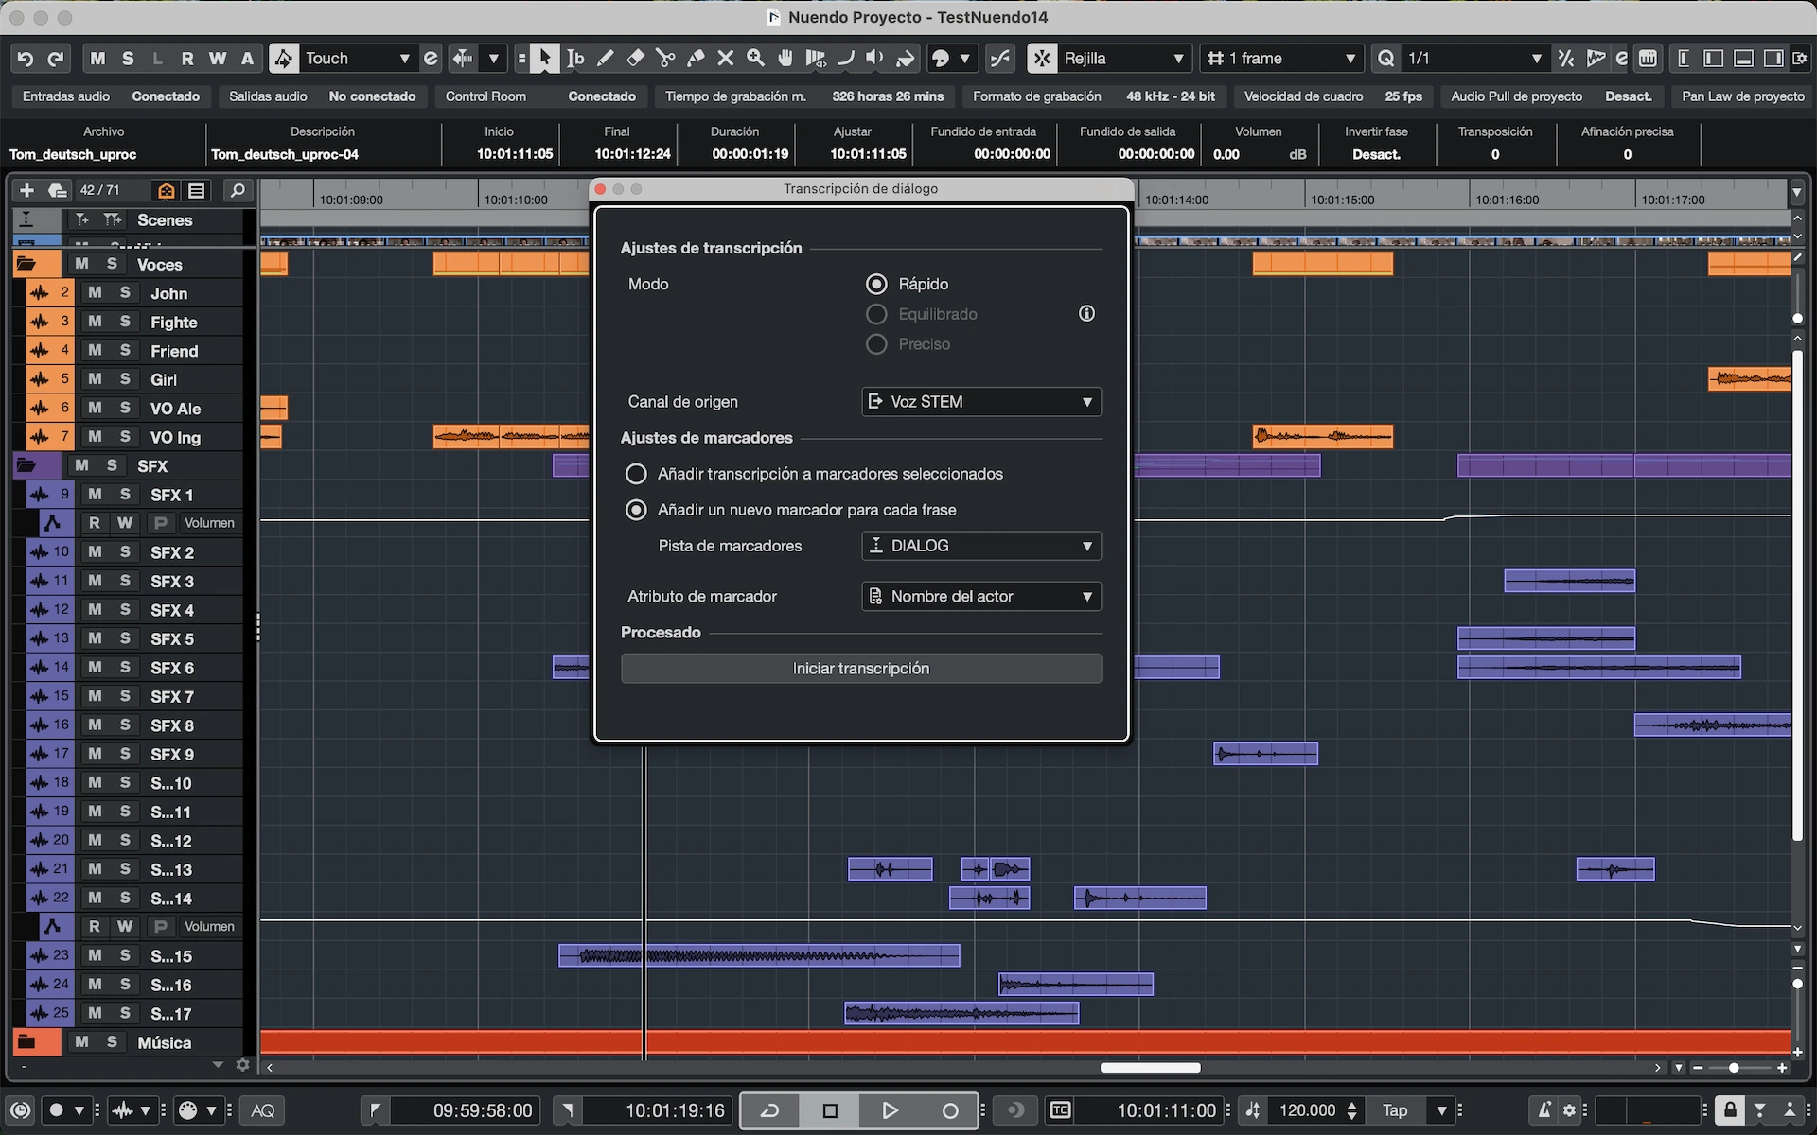Open the Pista de marcadores DIALOG dropdown

[981, 546]
